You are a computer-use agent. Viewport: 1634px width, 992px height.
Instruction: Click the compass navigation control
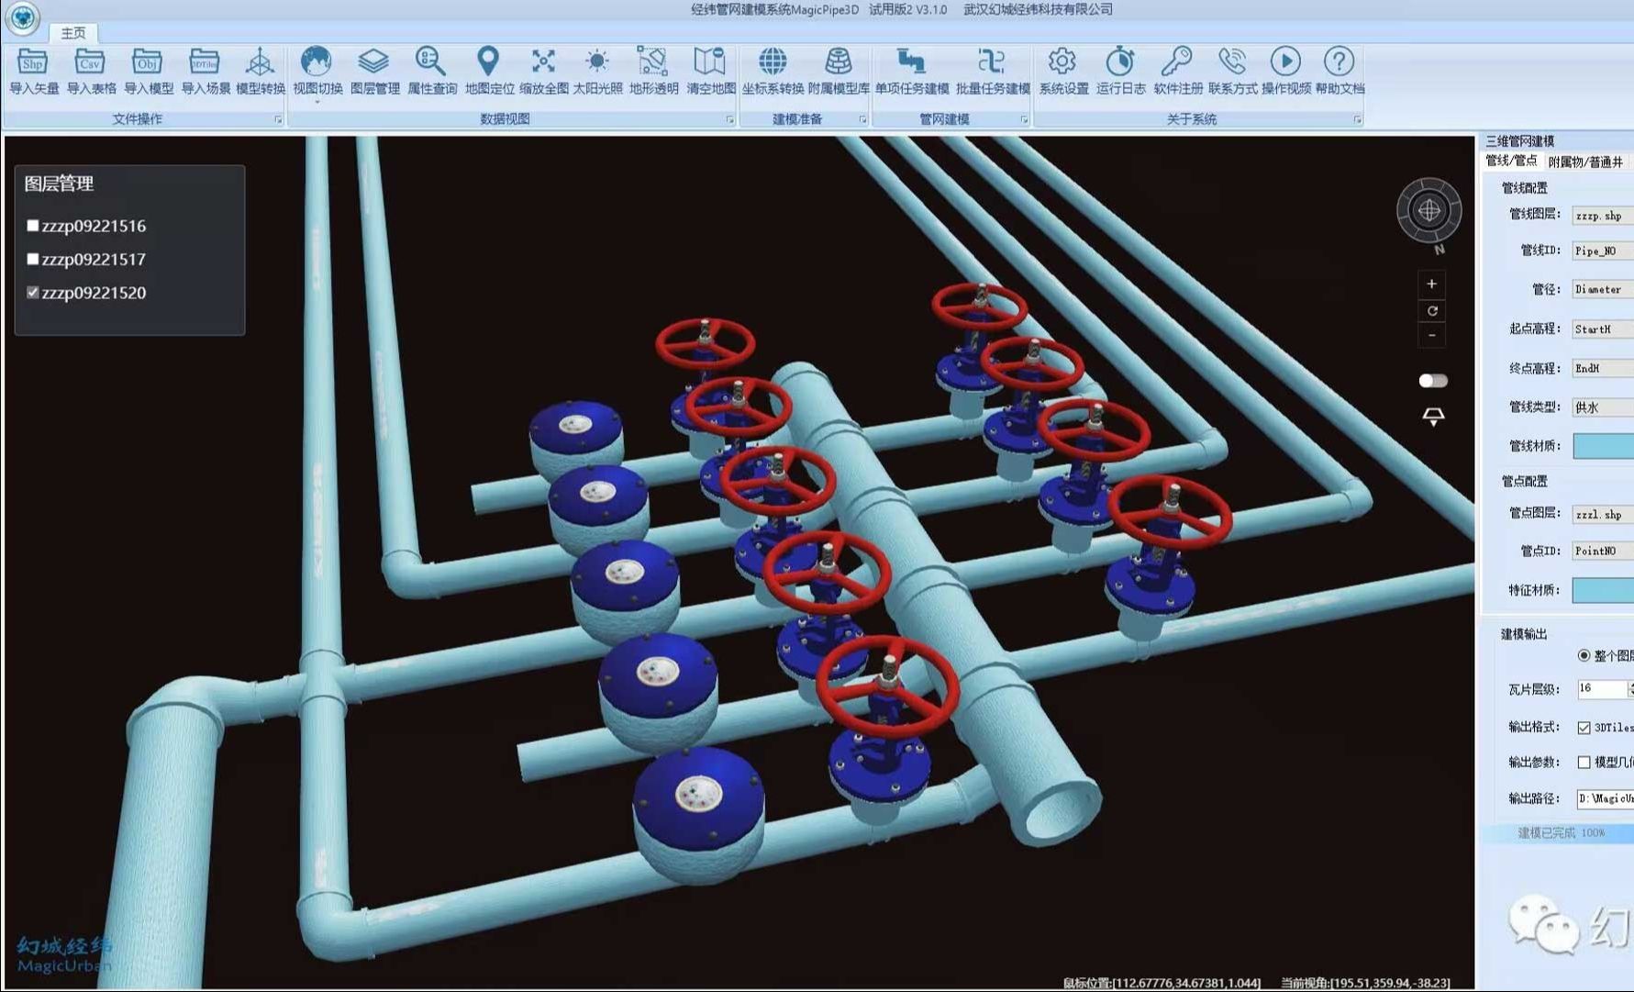pos(1428,211)
